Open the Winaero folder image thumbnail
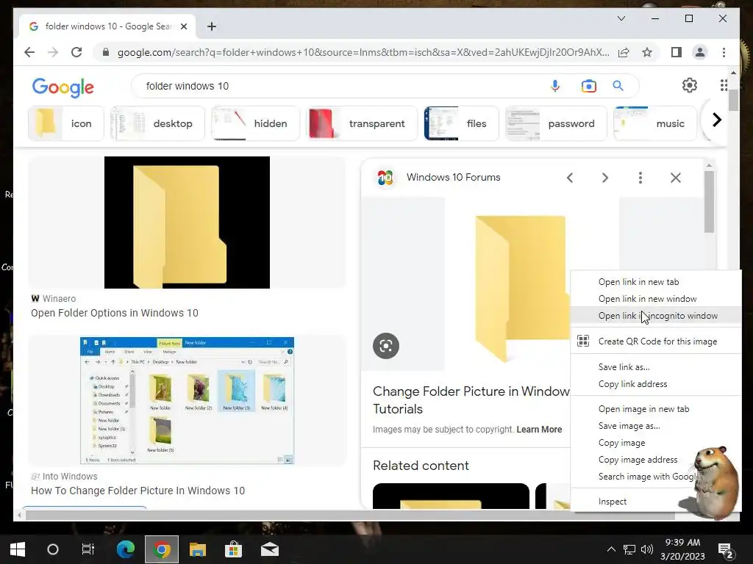 pyautogui.click(x=187, y=223)
